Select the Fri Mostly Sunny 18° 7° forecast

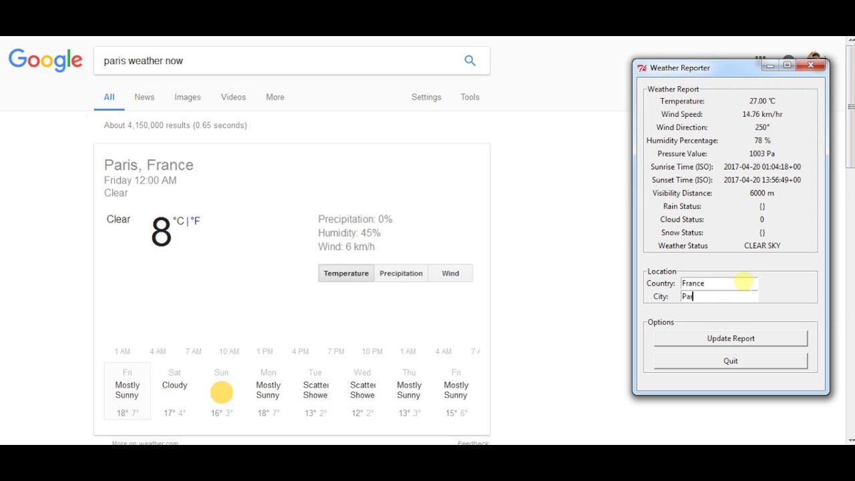[128, 391]
